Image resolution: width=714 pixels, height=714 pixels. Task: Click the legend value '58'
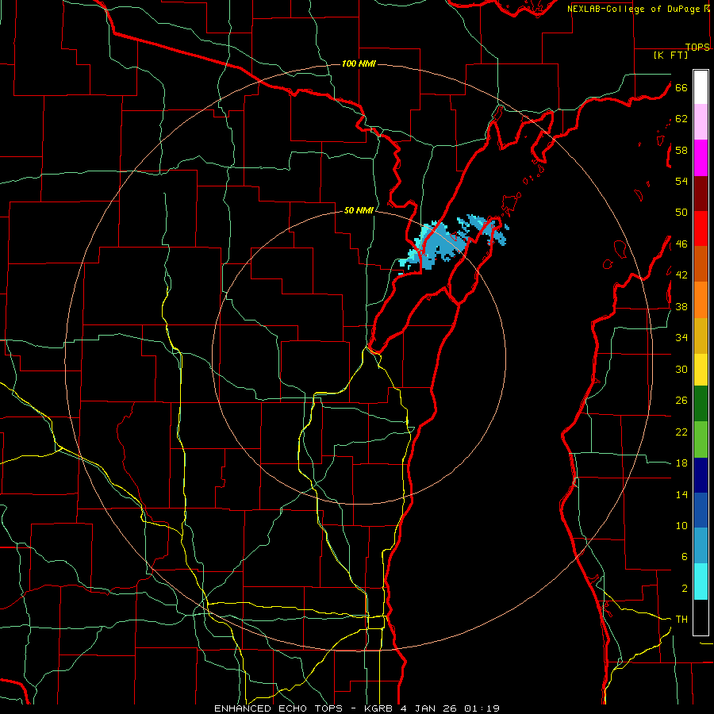click(681, 150)
